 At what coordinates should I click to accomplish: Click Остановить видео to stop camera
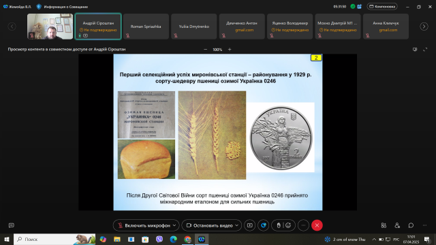pyautogui.click(x=210, y=225)
